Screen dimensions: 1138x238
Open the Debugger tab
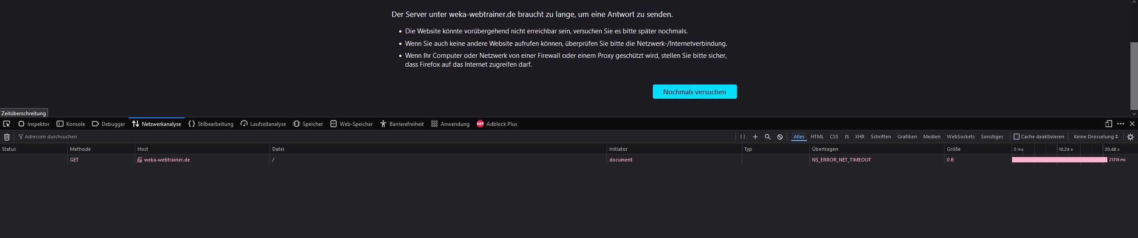tap(109, 124)
